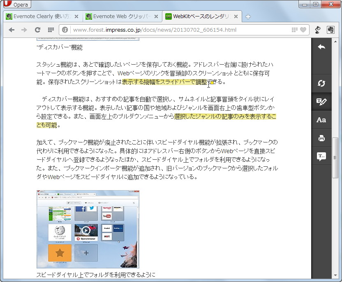This screenshot has height=282, width=342.
Task: Open text size options via the Aa sidebar icon
Action: pos(321,119)
